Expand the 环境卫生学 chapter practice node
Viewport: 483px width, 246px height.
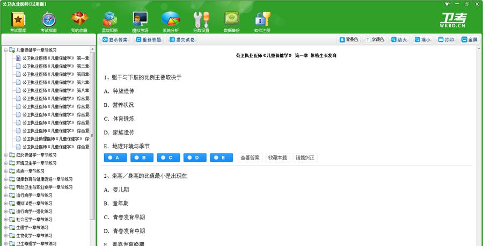[6, 163]
